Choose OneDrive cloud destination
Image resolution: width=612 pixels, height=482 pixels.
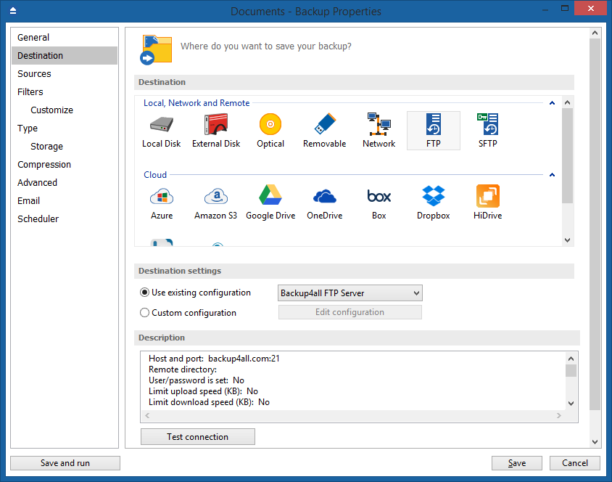tap(324, 203)
